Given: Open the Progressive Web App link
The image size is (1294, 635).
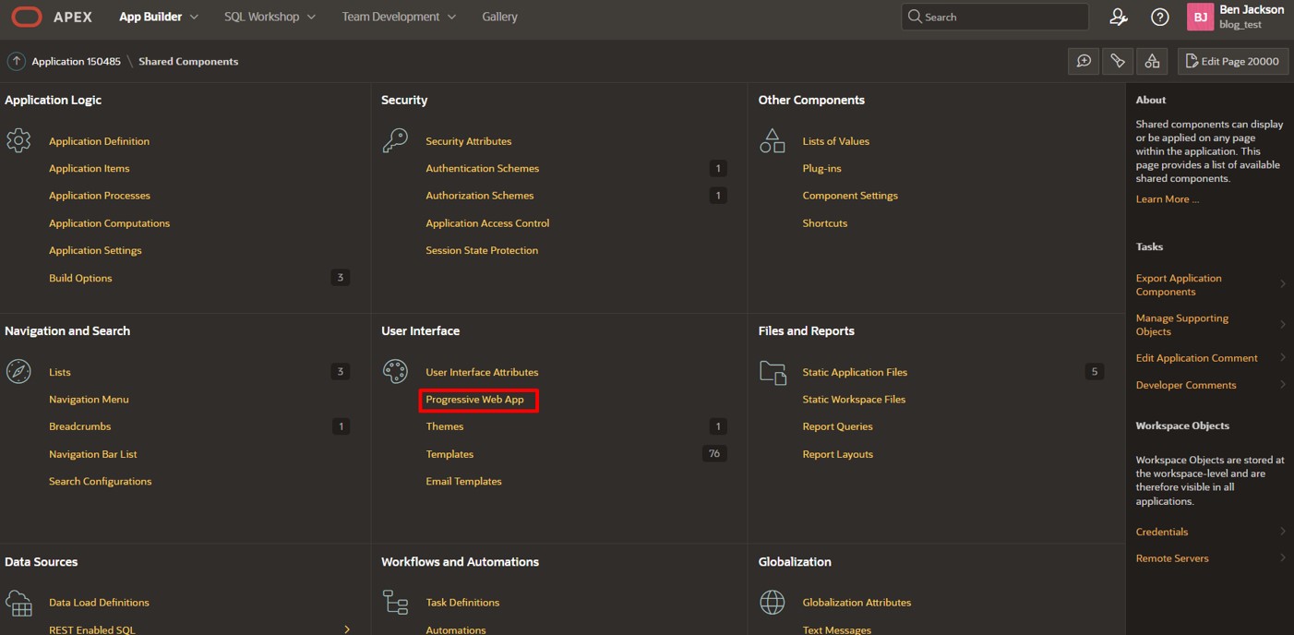Looking at the screenshot, I should pyautogui.click(x=474, y=400).
